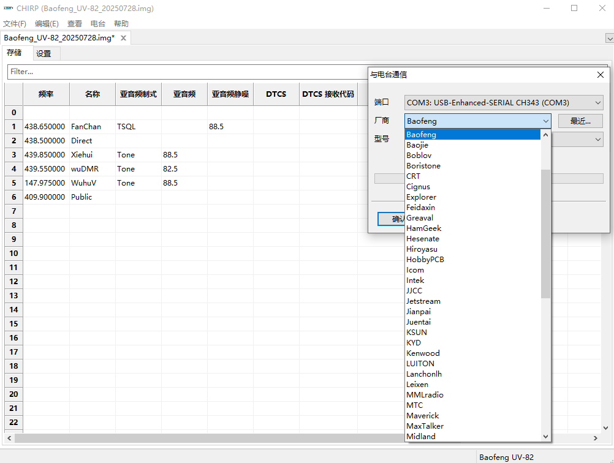This screenshot has width=614, height=463.
Task: Click the CHIRP app icon in title bar
Action: 8,8
